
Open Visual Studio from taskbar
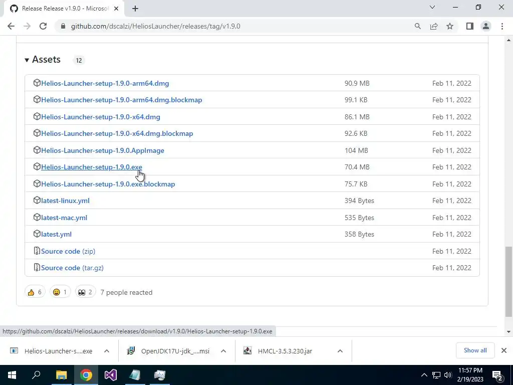[x=111, y=375]
